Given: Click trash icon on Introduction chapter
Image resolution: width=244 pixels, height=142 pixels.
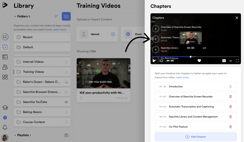Looking at the screenshot, I should [x=231, y=86].
